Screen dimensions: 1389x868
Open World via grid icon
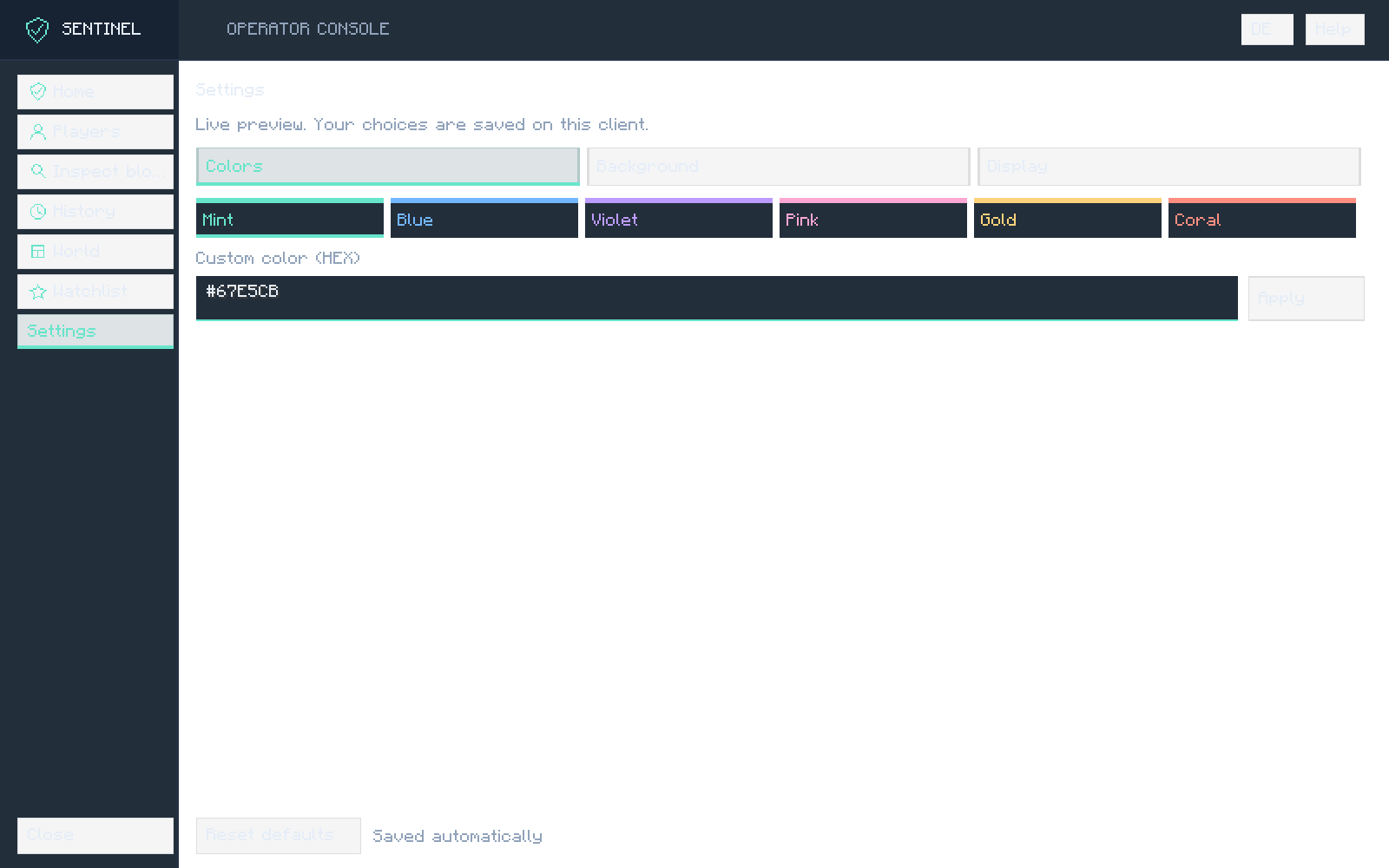38,251
